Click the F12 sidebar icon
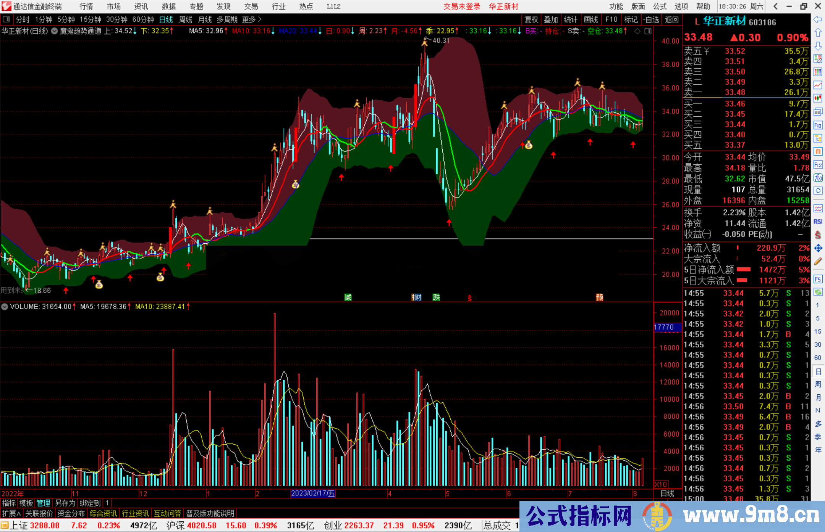Image resolution: width=825 pixels, height=532 pixels. [818, 165]
